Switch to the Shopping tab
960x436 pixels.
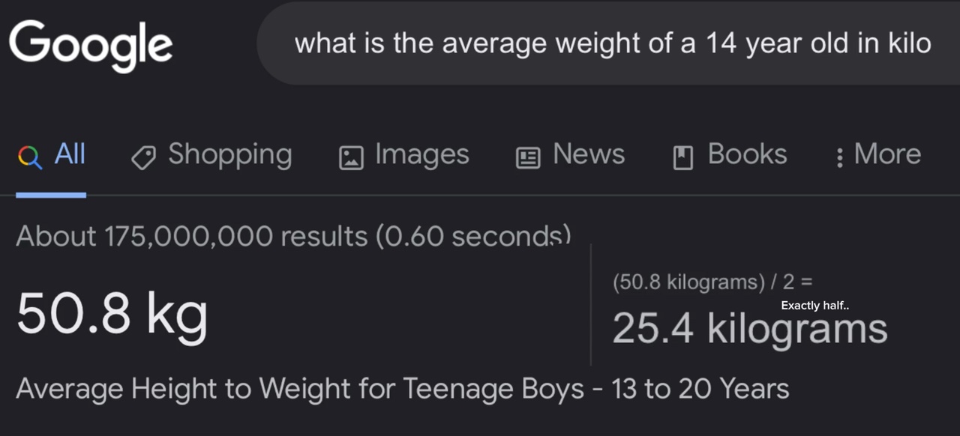tap(230, 156)
